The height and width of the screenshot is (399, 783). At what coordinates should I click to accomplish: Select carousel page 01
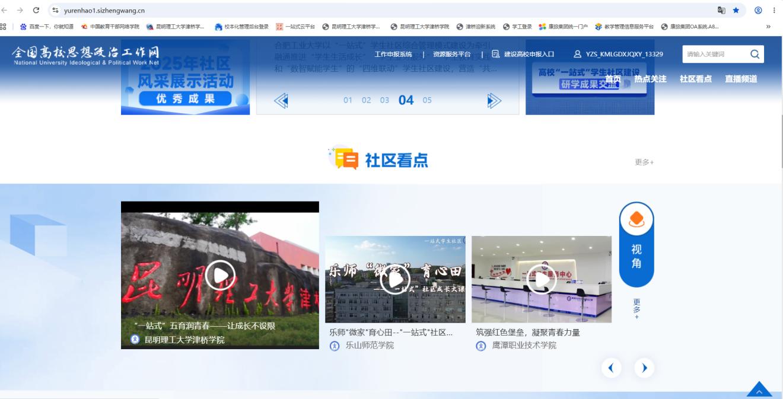tap(348, 100)
